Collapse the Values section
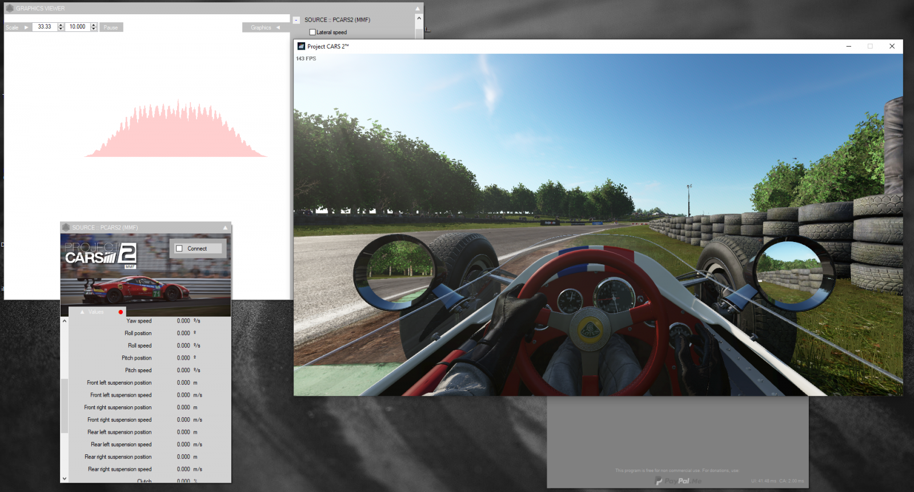The width and height of the screenshot is (914, 492). [82, 312]
